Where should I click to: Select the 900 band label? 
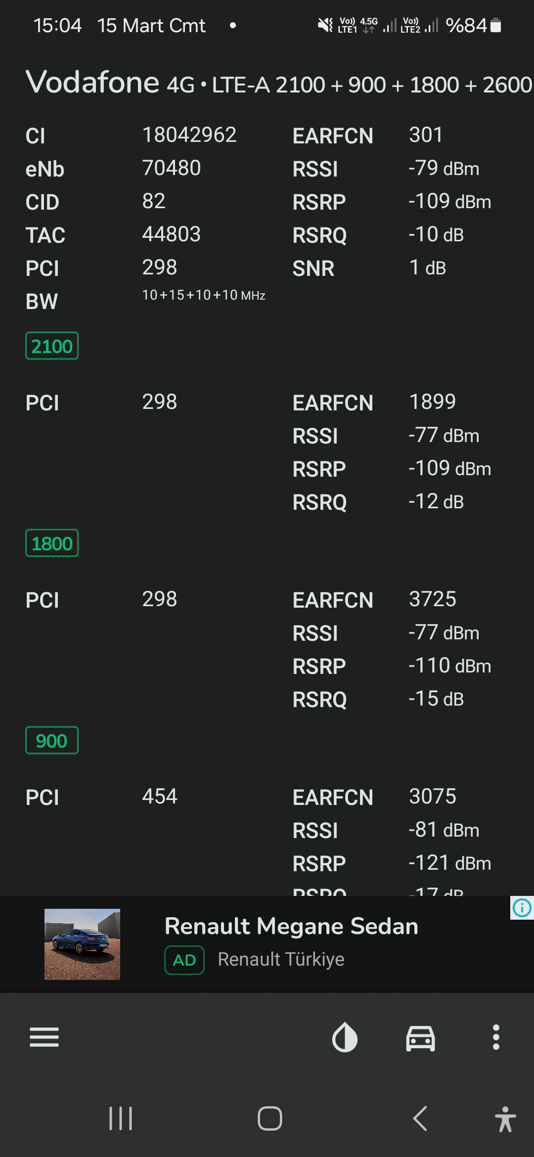click(52, 741)
